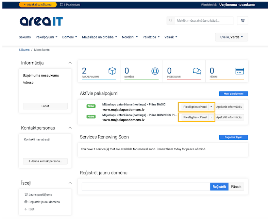Click the domain registration input field

pos(146,187)
